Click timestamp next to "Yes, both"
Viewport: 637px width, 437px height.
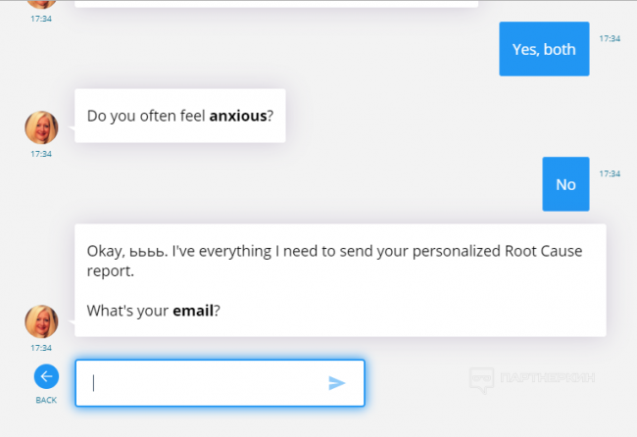coord(610,39)
